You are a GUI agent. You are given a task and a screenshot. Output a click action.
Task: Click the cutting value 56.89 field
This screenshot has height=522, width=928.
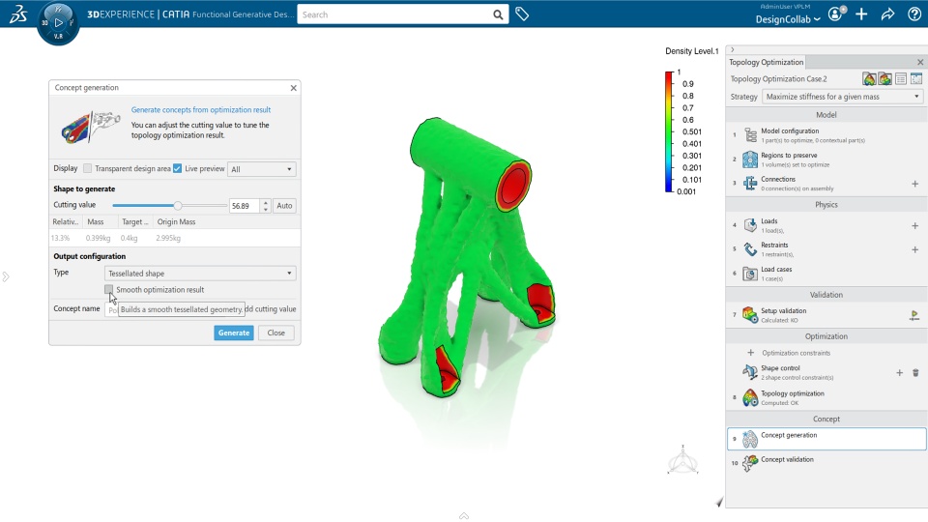coord(245,206)
